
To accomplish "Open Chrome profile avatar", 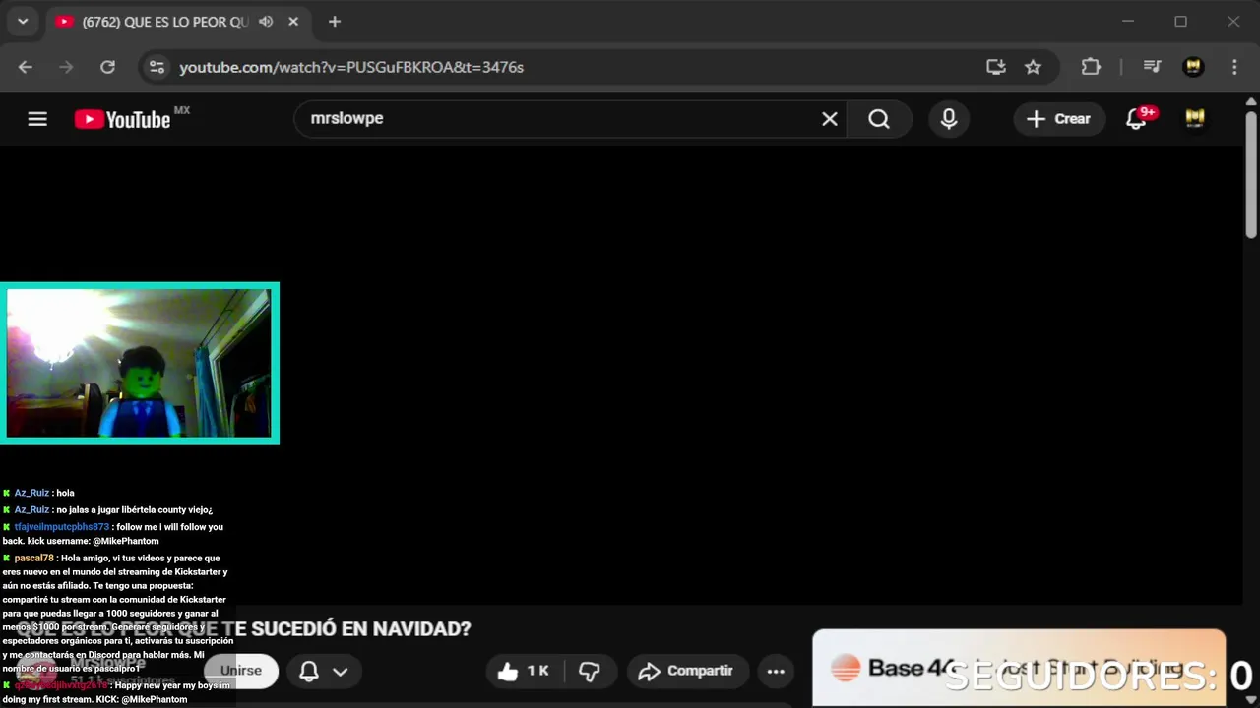I will [1193, 67].
